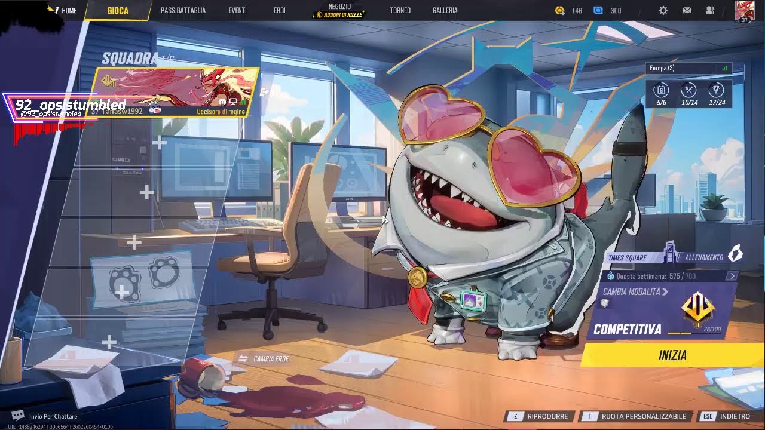This screenshot has width=765, height=430.
Task: Open the Pass Battaglia tab
Action: 183,10
